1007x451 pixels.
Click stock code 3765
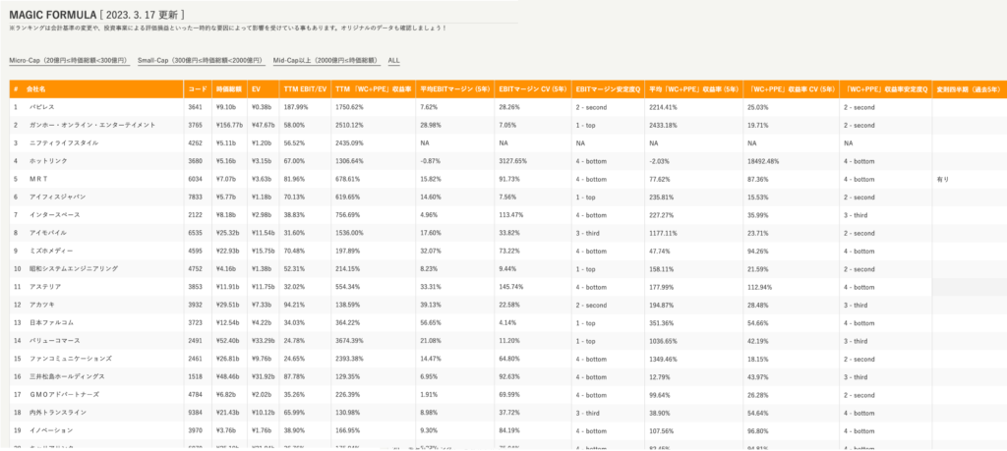[x=196, y=125]
